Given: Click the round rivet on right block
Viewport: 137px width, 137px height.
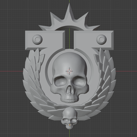Looking at the screenshot, I should (x=101, y=40).
